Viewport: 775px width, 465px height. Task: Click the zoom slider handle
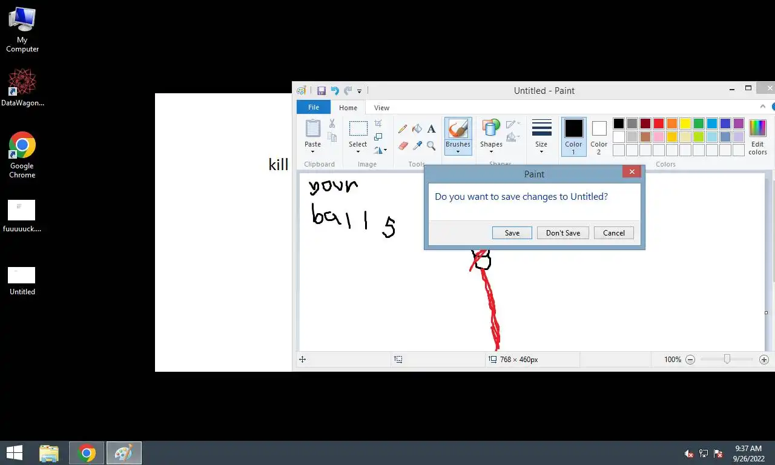pos(727,359)
